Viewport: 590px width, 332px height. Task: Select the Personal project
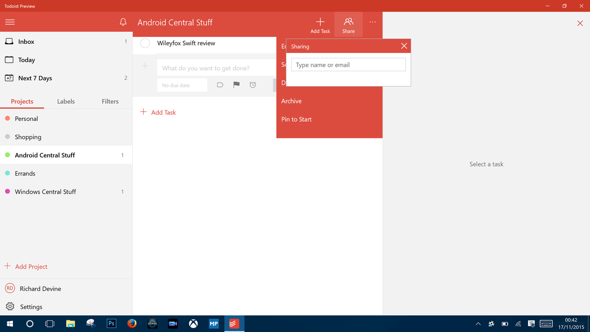[x=66, y=119]
